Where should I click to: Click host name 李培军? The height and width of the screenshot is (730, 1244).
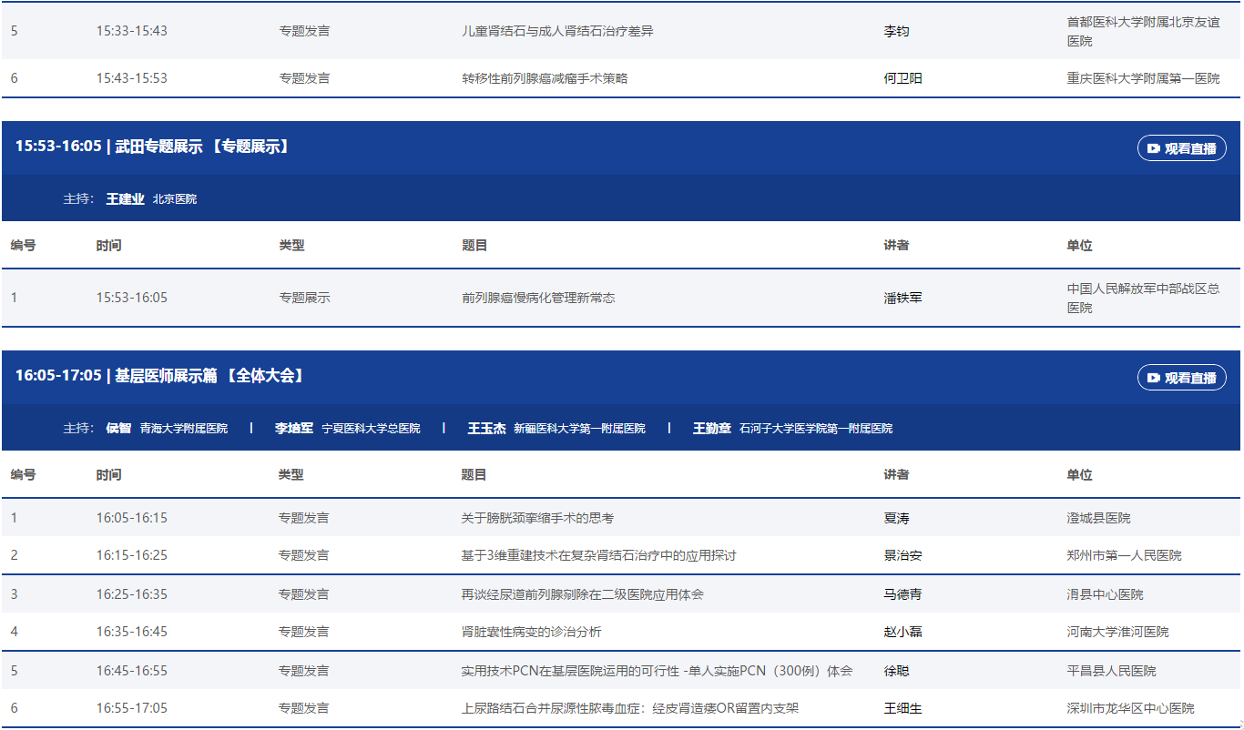293,428
